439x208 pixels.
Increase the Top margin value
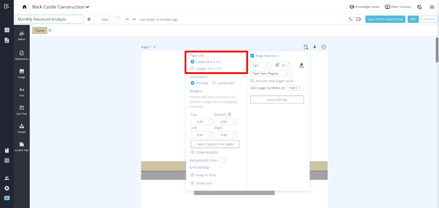(x=211, y=120)
